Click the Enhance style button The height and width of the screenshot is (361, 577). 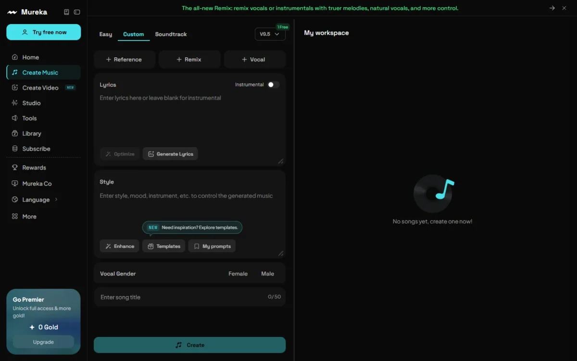tap(120, 246)
